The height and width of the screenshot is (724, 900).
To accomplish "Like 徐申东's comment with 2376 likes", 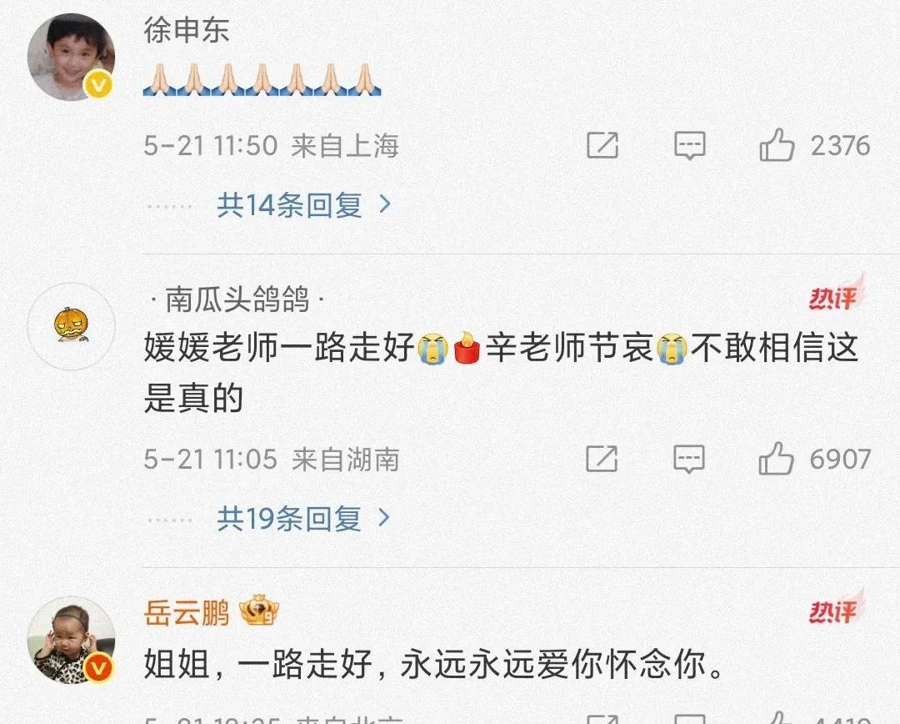I will (777, 145).
